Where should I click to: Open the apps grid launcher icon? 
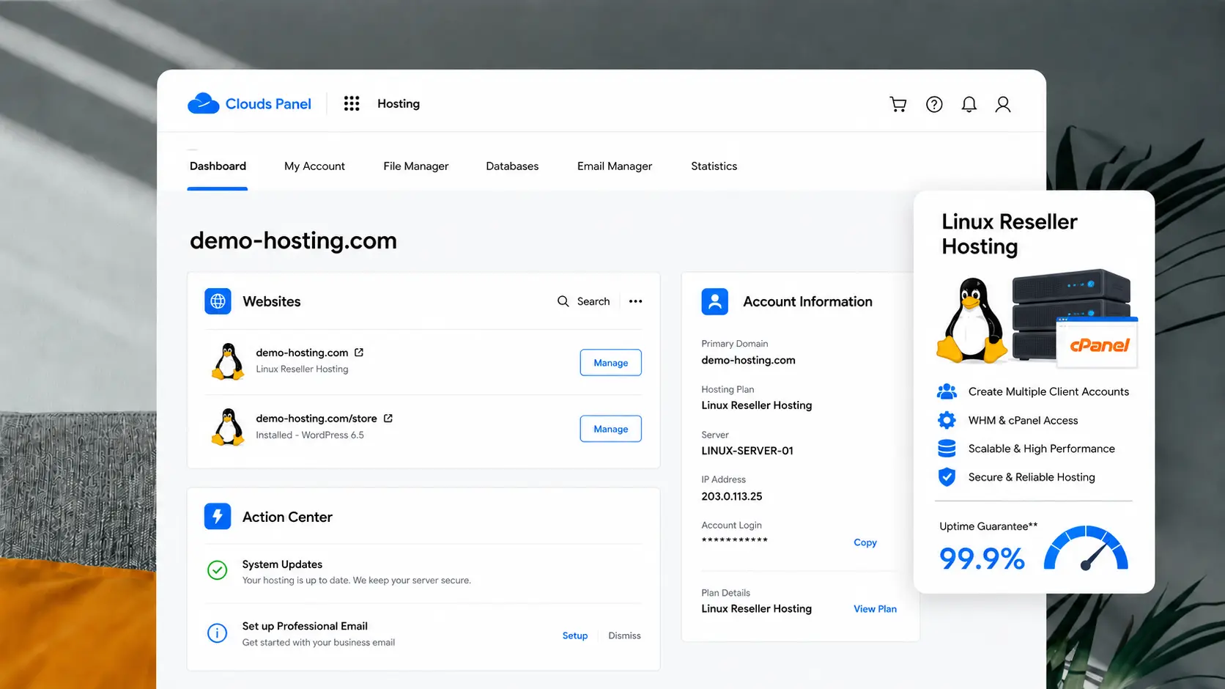click(352, 103)
